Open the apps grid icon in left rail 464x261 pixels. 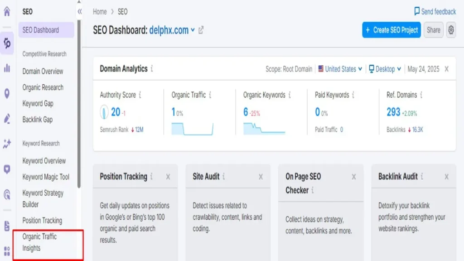coord(7,251)
